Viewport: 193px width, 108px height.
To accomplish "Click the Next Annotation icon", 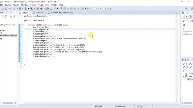I will tap(82, 8).
